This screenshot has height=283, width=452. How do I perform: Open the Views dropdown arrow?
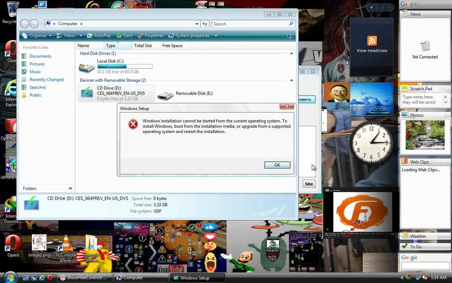[x=81, y=36]
